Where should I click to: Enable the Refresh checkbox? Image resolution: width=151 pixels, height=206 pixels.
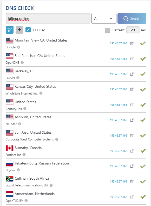108,30
